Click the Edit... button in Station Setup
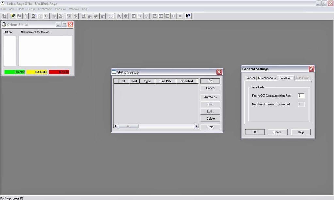334x200 pixels. coord(210,111)
